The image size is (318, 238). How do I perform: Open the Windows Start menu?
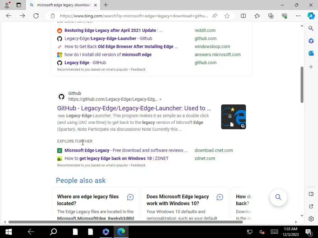tap(8, 232)
